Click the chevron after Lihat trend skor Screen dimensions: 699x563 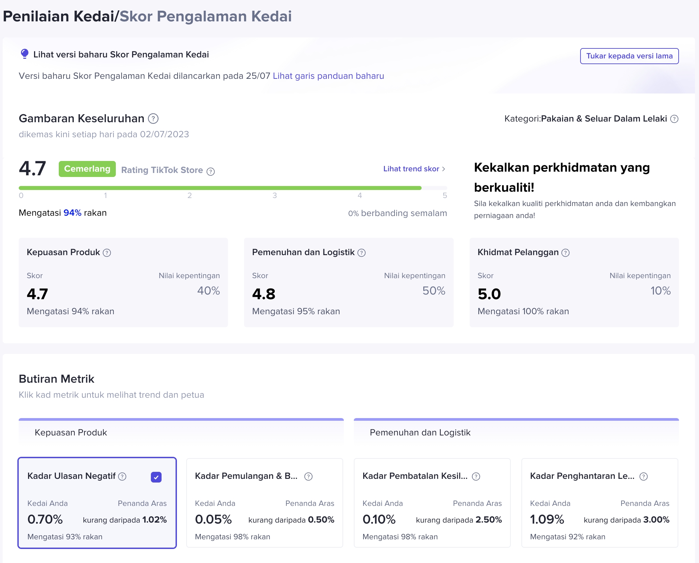[444, 169]
